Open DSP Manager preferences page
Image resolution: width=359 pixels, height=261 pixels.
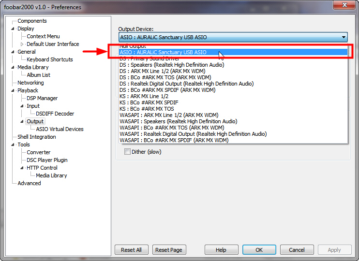[42, 98]
